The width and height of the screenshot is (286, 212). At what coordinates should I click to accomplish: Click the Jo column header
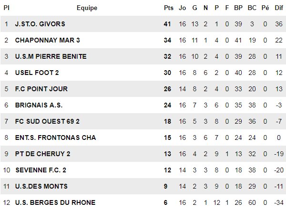[182, 8]
